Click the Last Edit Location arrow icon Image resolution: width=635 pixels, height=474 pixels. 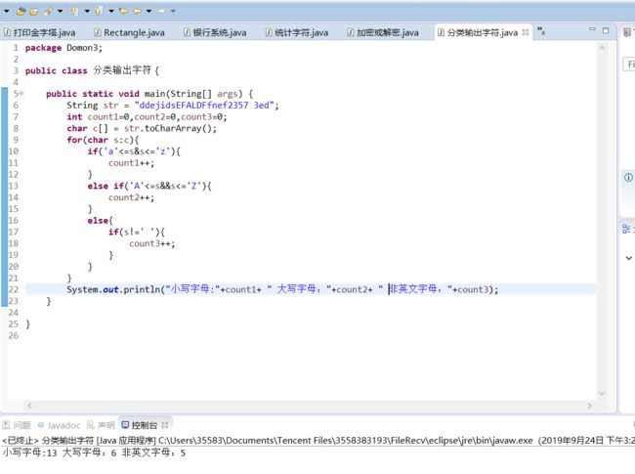pos(123,12)
